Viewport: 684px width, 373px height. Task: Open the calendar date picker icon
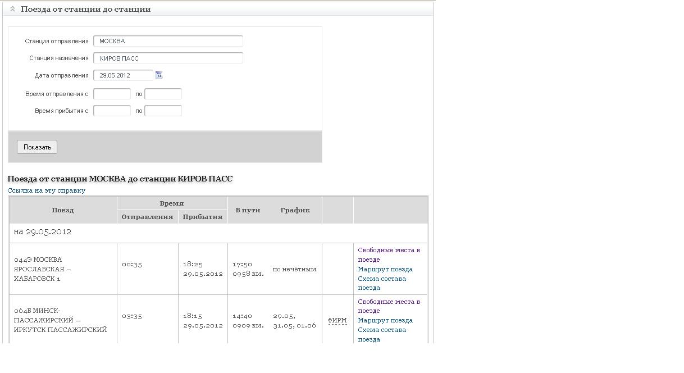159,75
